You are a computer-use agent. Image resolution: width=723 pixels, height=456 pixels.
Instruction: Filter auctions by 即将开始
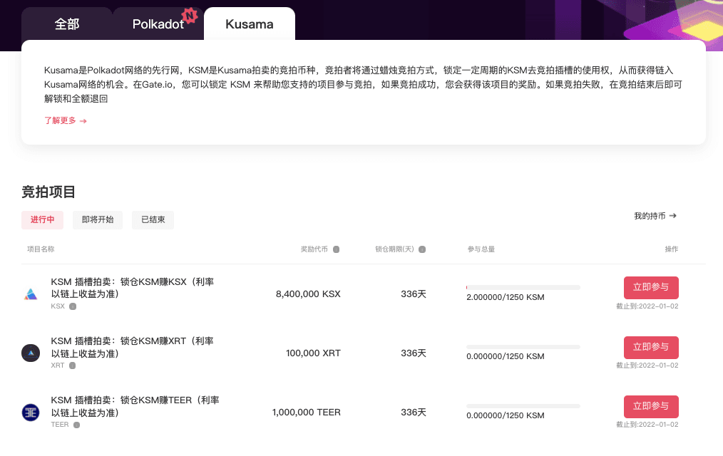98,219
